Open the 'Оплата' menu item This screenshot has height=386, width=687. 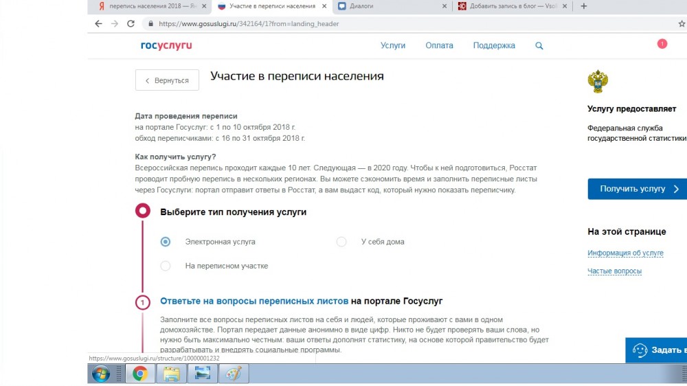point(439,46)
